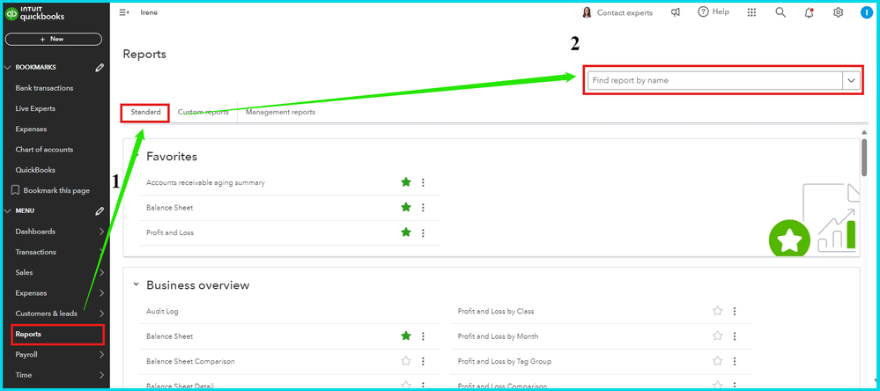This screenshot has height=391, width=880.
Task: Open more options for Favorites Profit and Loss
Action: click(x=423, y=232)
